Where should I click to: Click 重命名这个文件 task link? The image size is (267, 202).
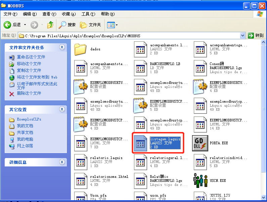pyautogui.click(x=31, y=57)
